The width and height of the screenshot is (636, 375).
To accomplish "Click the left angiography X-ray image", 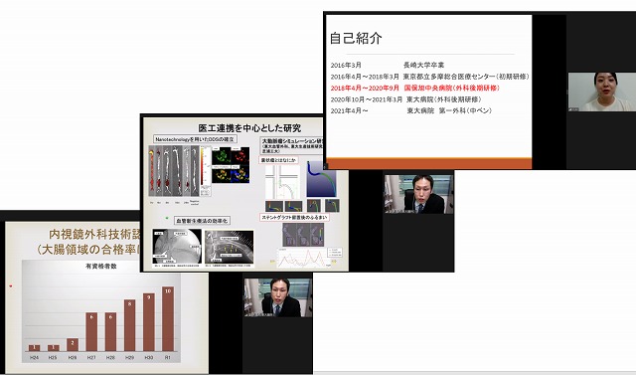I will (177, 247).
